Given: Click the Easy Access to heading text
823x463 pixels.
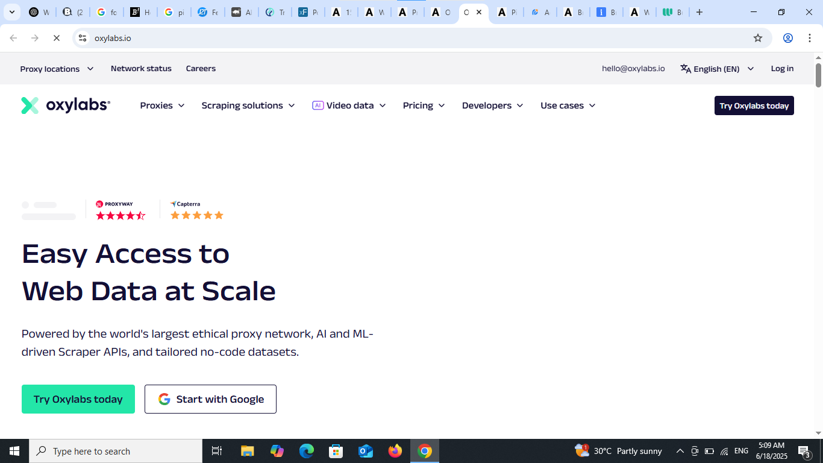Looking at the screenshot, I should tap(125, 254).
